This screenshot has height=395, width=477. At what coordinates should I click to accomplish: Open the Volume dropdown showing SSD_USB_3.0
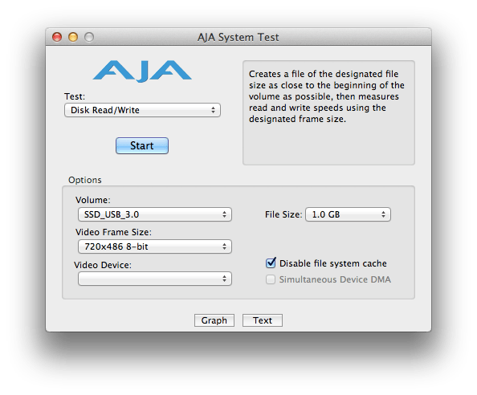coord(154,214)
